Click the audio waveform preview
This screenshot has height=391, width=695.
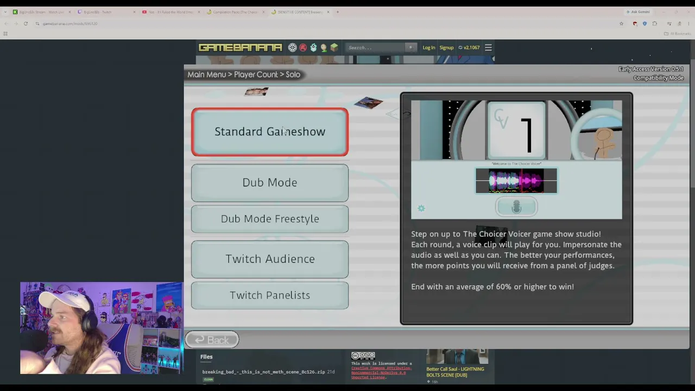click(516, 181)
